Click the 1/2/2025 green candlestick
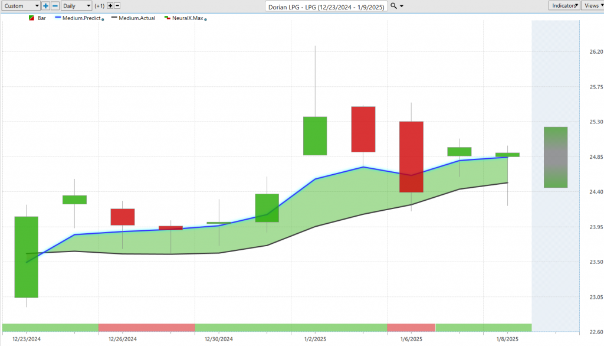Image resolution: width=604 pixels, height=346 pixels. pyautogui.click(x=315, y=136)
